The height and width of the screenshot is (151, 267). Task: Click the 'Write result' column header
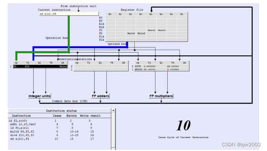pyautogui.click(x=90, y=115)
